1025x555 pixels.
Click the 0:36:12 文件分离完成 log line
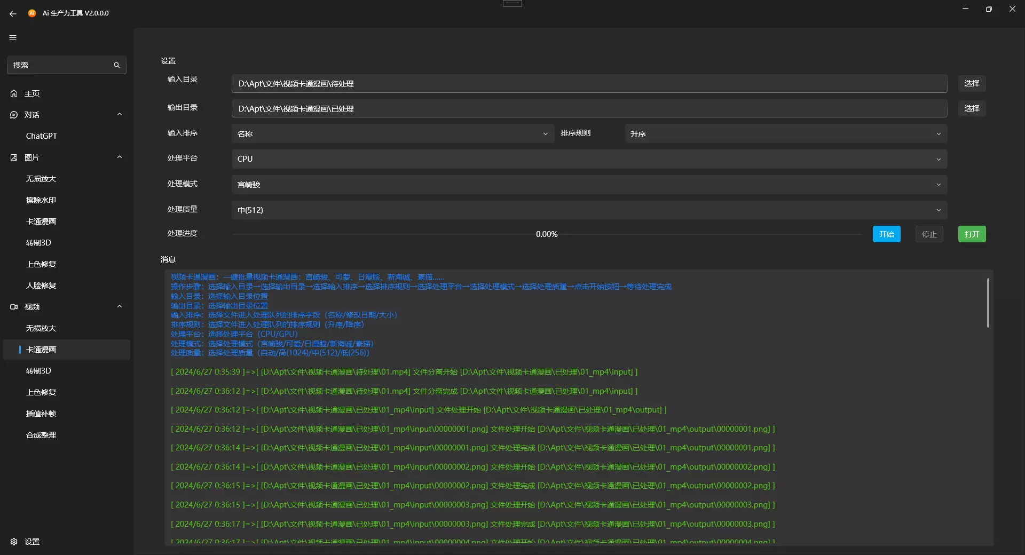click(x=404, y=391)
